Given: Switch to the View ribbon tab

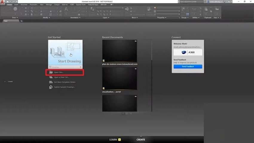Looking at the screenshot, I should point(42,4).
